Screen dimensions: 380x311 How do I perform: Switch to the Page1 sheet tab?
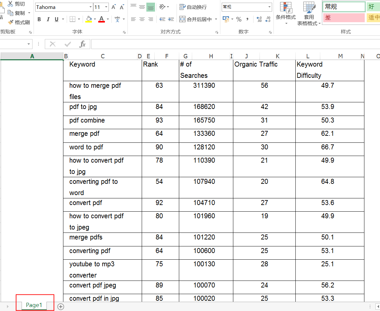(x=34, y=305)
